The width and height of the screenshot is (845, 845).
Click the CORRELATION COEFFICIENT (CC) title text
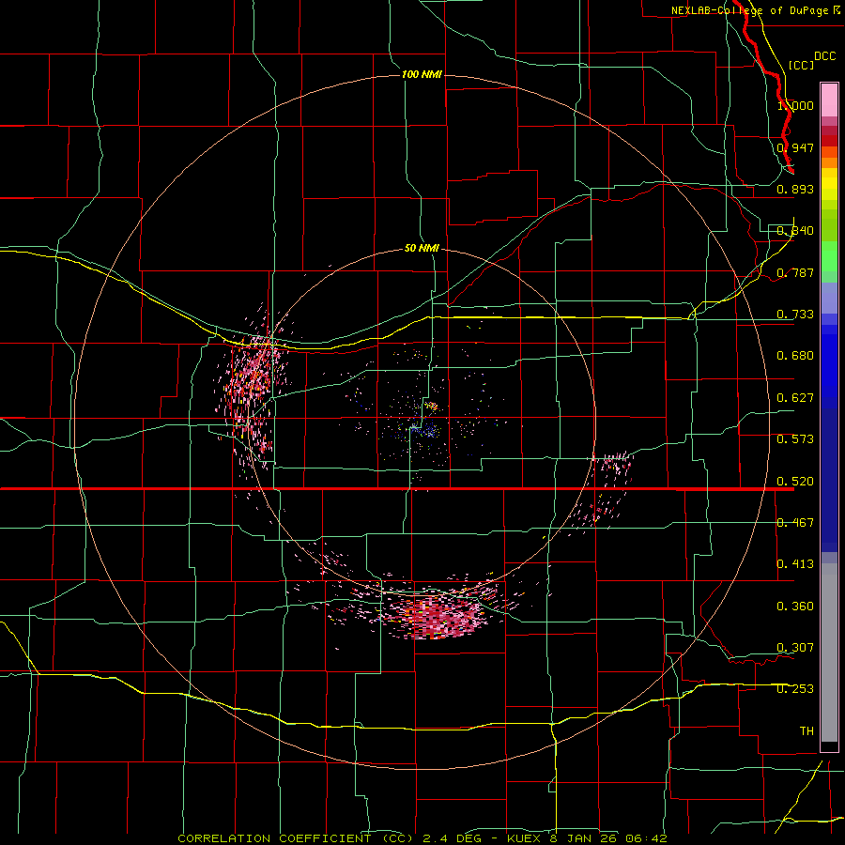296,838
